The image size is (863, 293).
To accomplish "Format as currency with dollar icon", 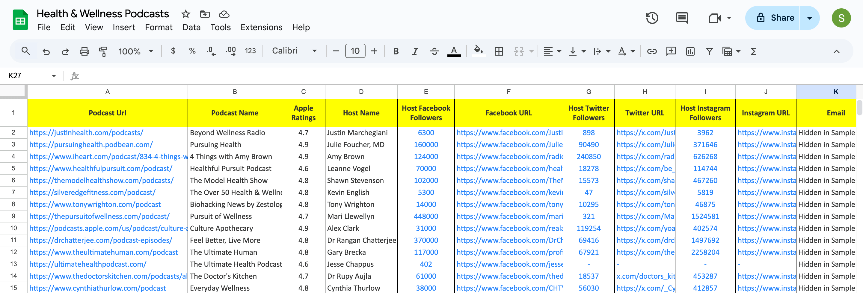I will click(x=173, y=51).
